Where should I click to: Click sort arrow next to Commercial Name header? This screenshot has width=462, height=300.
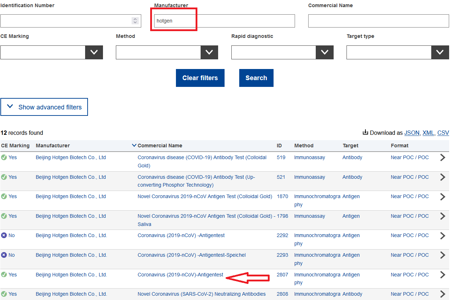(x=134, y=145)
